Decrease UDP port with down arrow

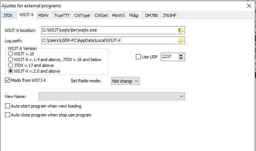tap(181, 58)
